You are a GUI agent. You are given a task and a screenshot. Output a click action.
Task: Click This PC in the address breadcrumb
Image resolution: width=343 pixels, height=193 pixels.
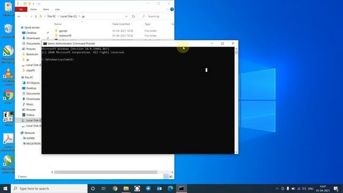[51, 17]
